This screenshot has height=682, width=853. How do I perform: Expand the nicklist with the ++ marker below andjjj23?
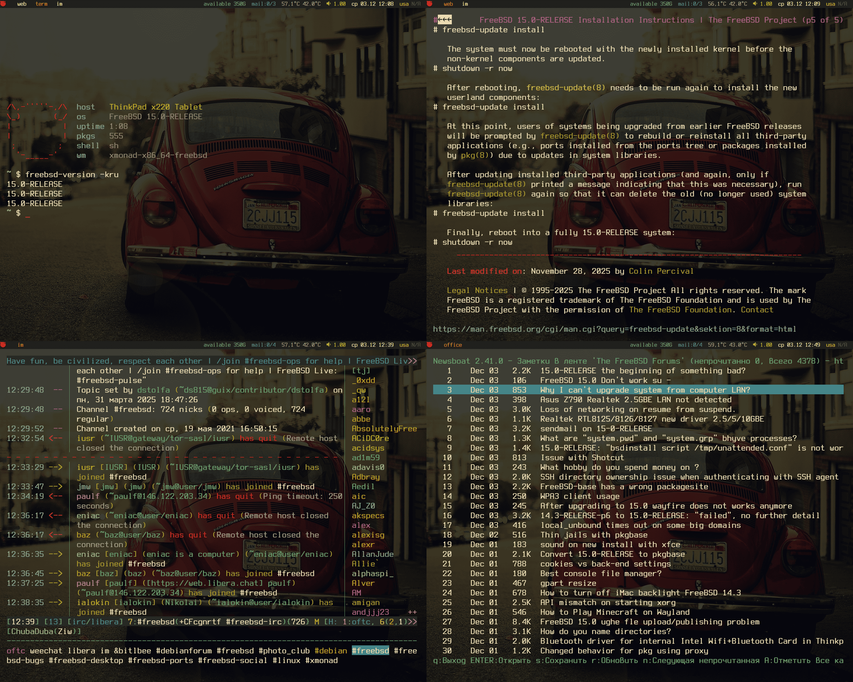coord(412,612)
